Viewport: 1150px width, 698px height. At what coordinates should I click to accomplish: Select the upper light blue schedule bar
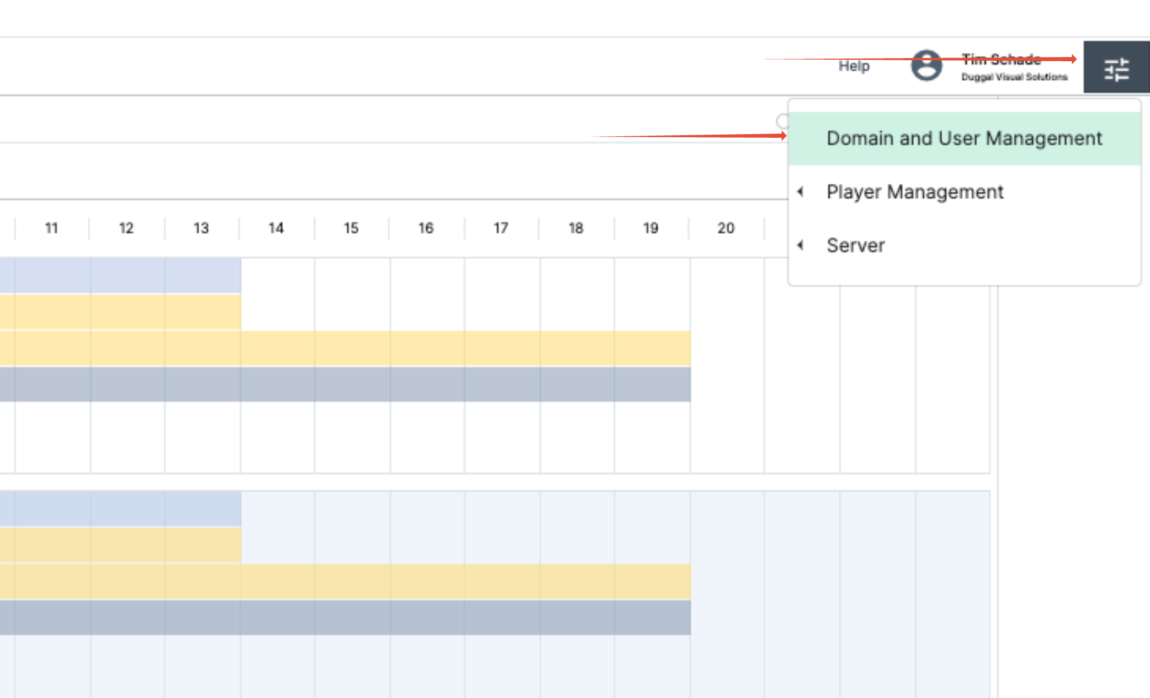click(x=120, y=275)
